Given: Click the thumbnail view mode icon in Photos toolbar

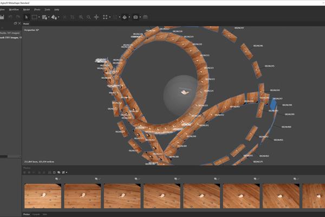Looking at the screenshot, I should (x=63, y=173).
